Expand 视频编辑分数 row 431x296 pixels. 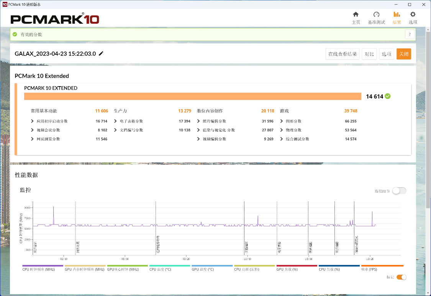(x=198, y=139)
